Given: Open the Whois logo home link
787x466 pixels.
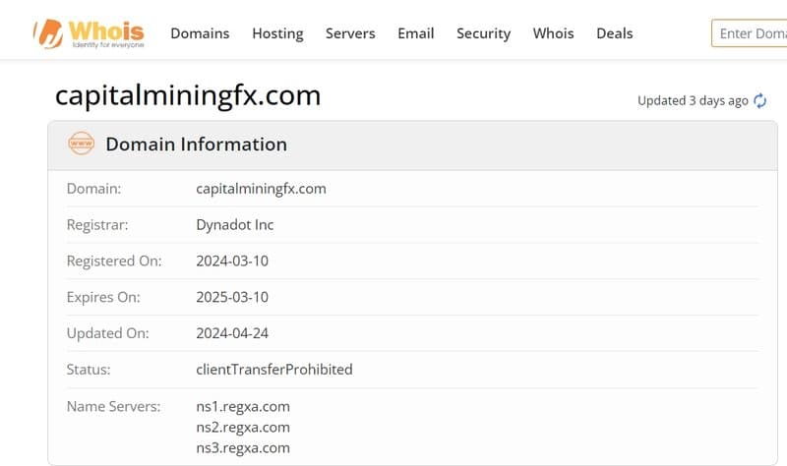Looking at the screenshot, I should (89, 33).
